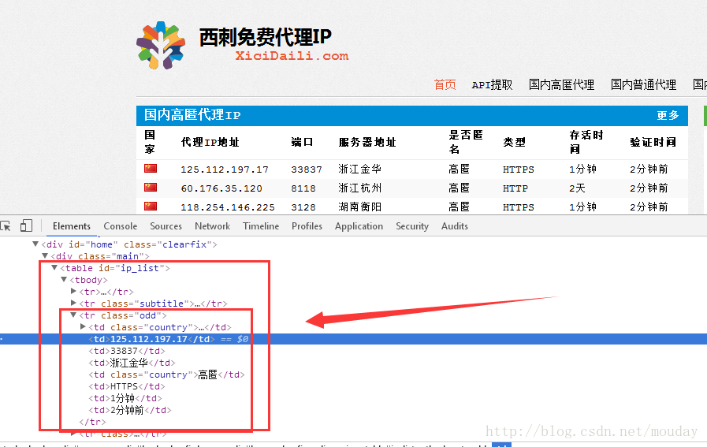
Task: Collapse the tbody node
Action: click(64, 280)
